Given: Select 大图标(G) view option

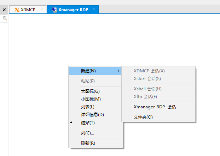Looking at the screenshot, I should [95, 91].
